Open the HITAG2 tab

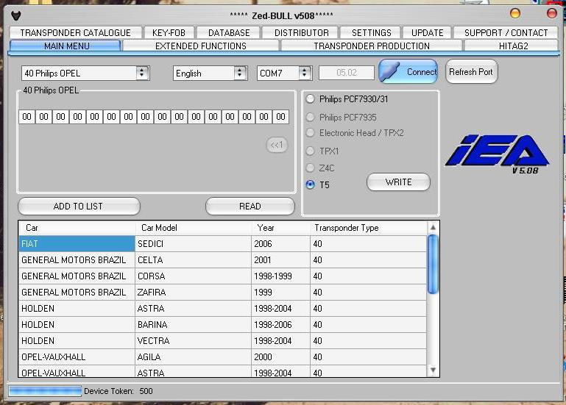click(513, 46)
